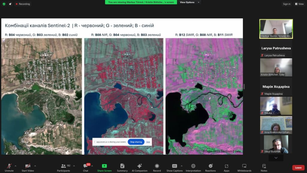The image size is (307, 173).
Task: Expand video options arrow beside Start Video
Action: click(35, 166)
